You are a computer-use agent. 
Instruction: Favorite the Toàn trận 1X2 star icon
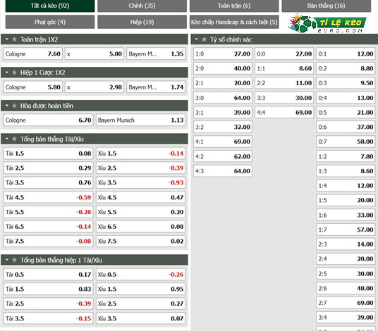[x=15, y=39]
